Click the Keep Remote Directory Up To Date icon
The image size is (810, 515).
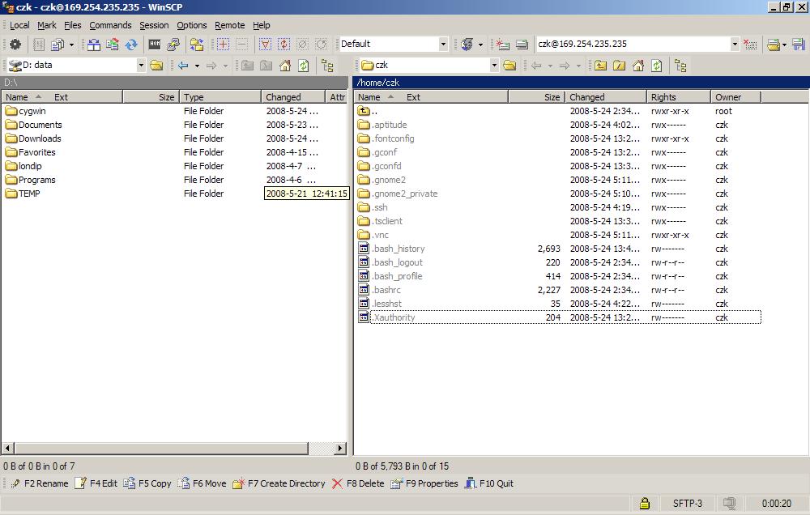pyautogui.click(x=112, y=45)
